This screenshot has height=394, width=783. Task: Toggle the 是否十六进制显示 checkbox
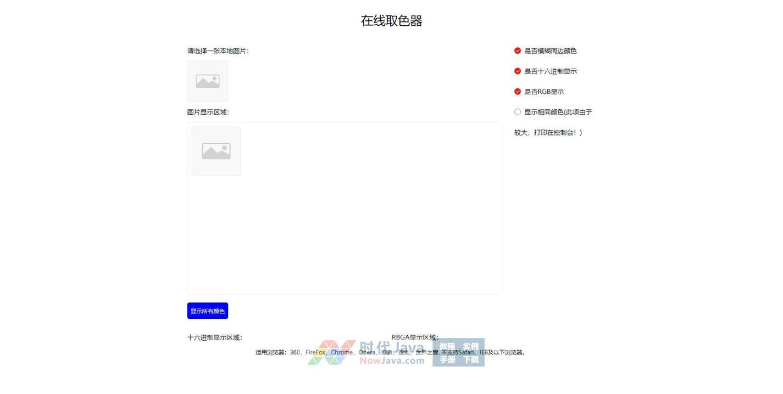click(518, 71)
